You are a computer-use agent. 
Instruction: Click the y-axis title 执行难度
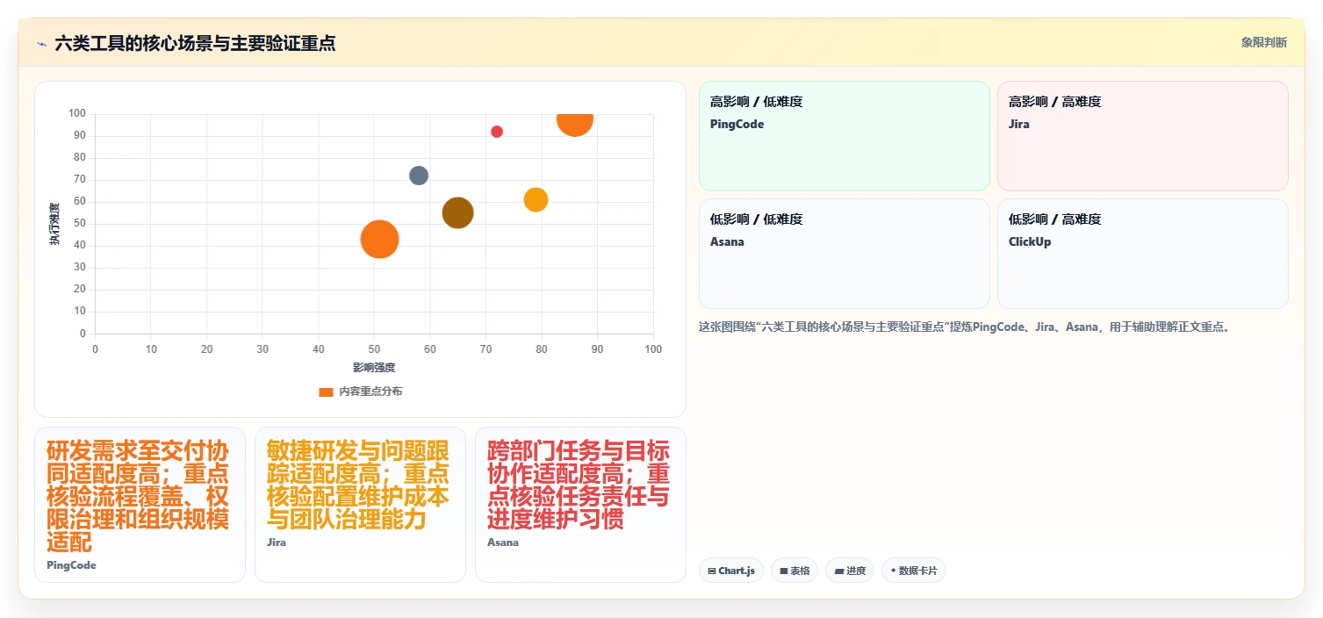pyautogui.click(x=54, y=224)
